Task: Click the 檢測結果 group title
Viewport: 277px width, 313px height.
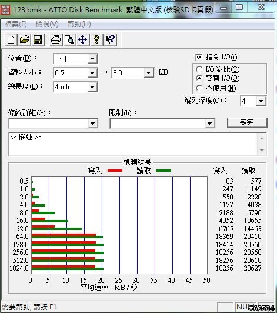Action: (137, 162)
